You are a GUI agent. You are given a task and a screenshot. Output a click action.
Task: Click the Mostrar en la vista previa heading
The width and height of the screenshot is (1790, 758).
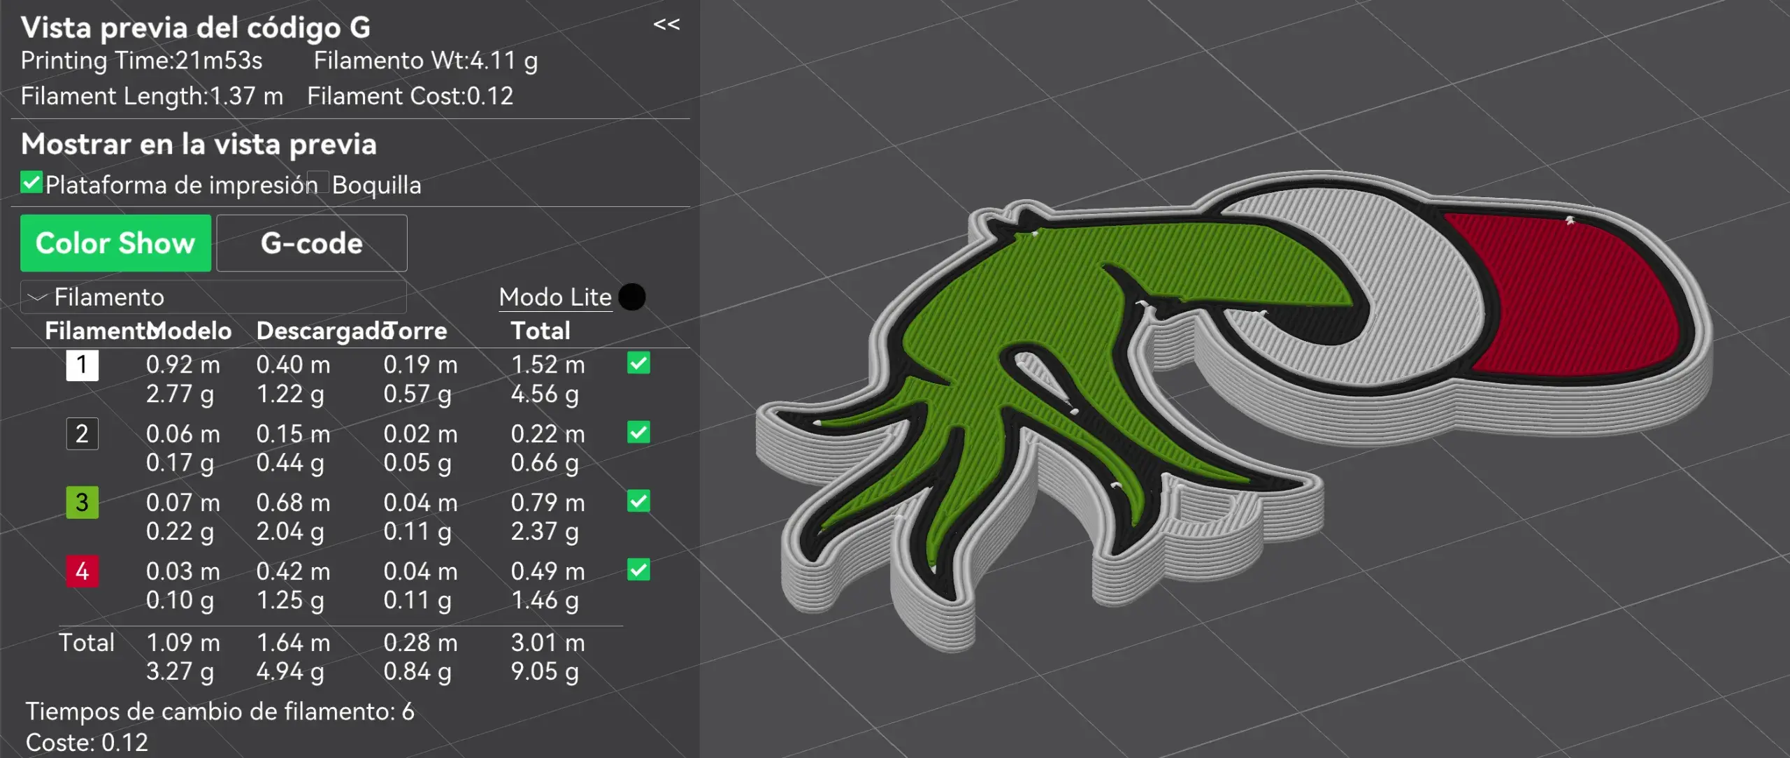[199, 144]
